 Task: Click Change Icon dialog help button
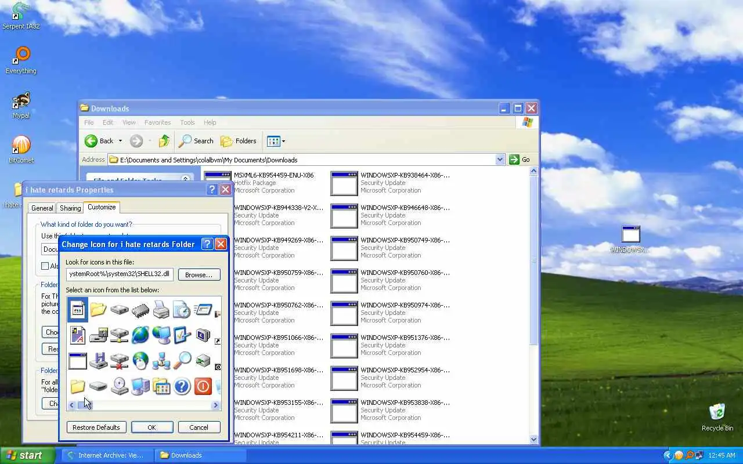point(207,244)
